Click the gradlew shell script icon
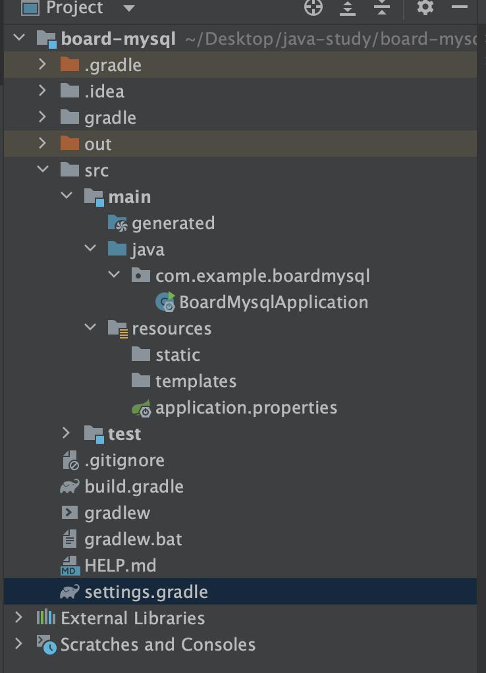 pyautogui.click(x=70, y=512)
